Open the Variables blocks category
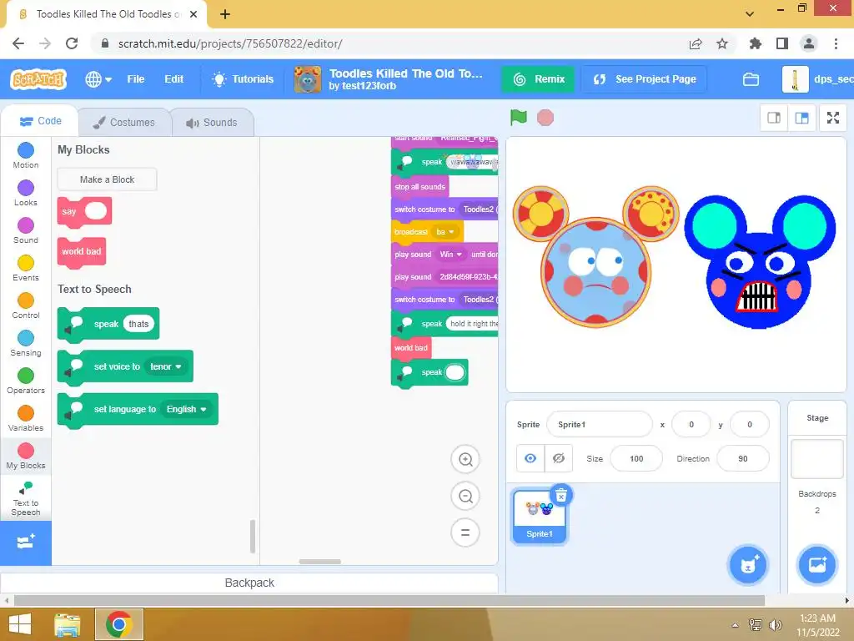This screenshot has height=641, width=854. tap(26, 419)
